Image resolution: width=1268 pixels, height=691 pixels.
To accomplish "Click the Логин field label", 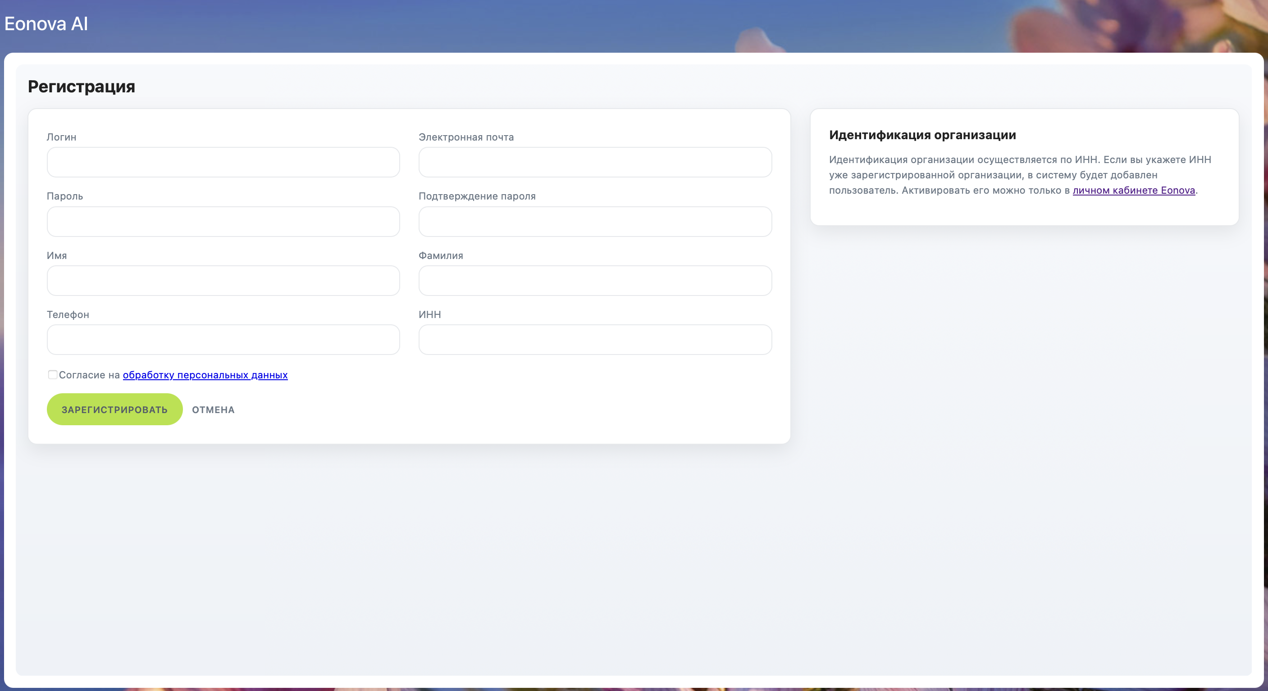I will coord(62,137).
